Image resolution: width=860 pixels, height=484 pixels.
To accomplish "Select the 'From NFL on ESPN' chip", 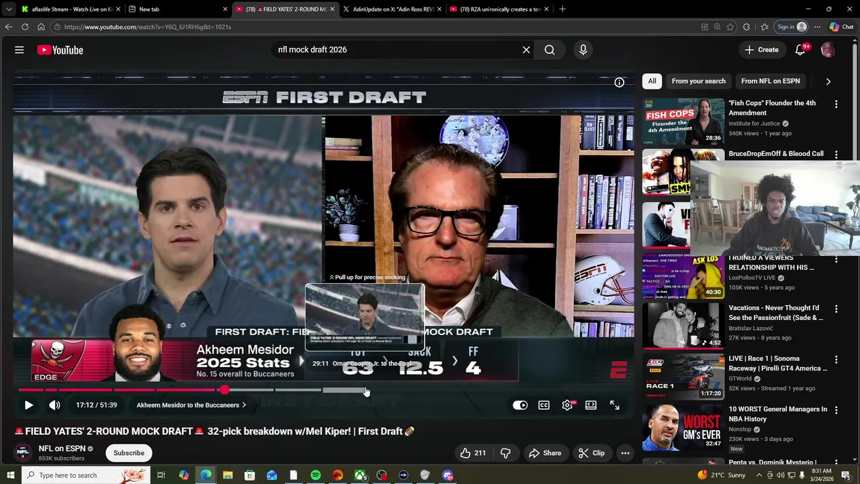I will pyautogui.click(x=771, y=81).
